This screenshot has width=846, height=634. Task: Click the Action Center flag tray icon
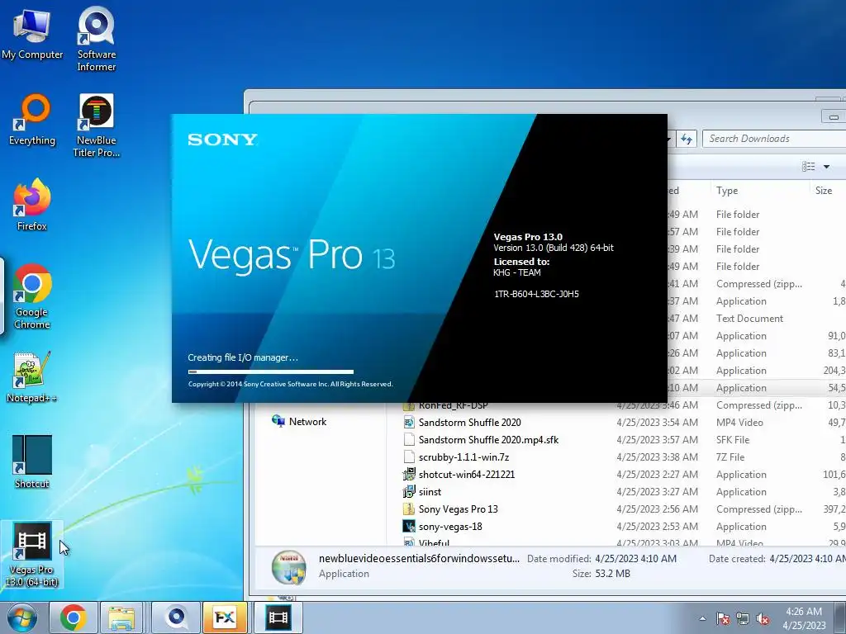coord(723,618)
